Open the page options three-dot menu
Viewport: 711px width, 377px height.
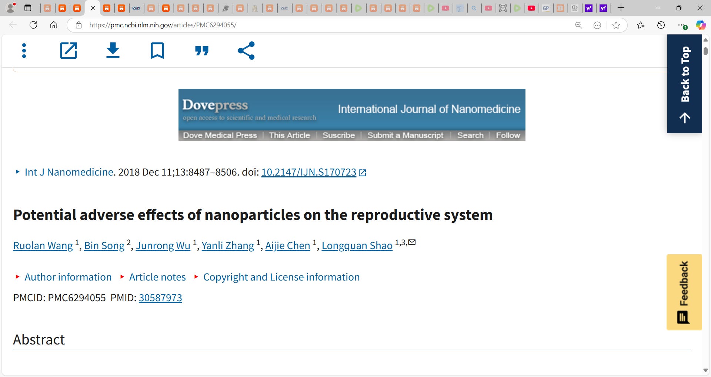coord(24,51)
